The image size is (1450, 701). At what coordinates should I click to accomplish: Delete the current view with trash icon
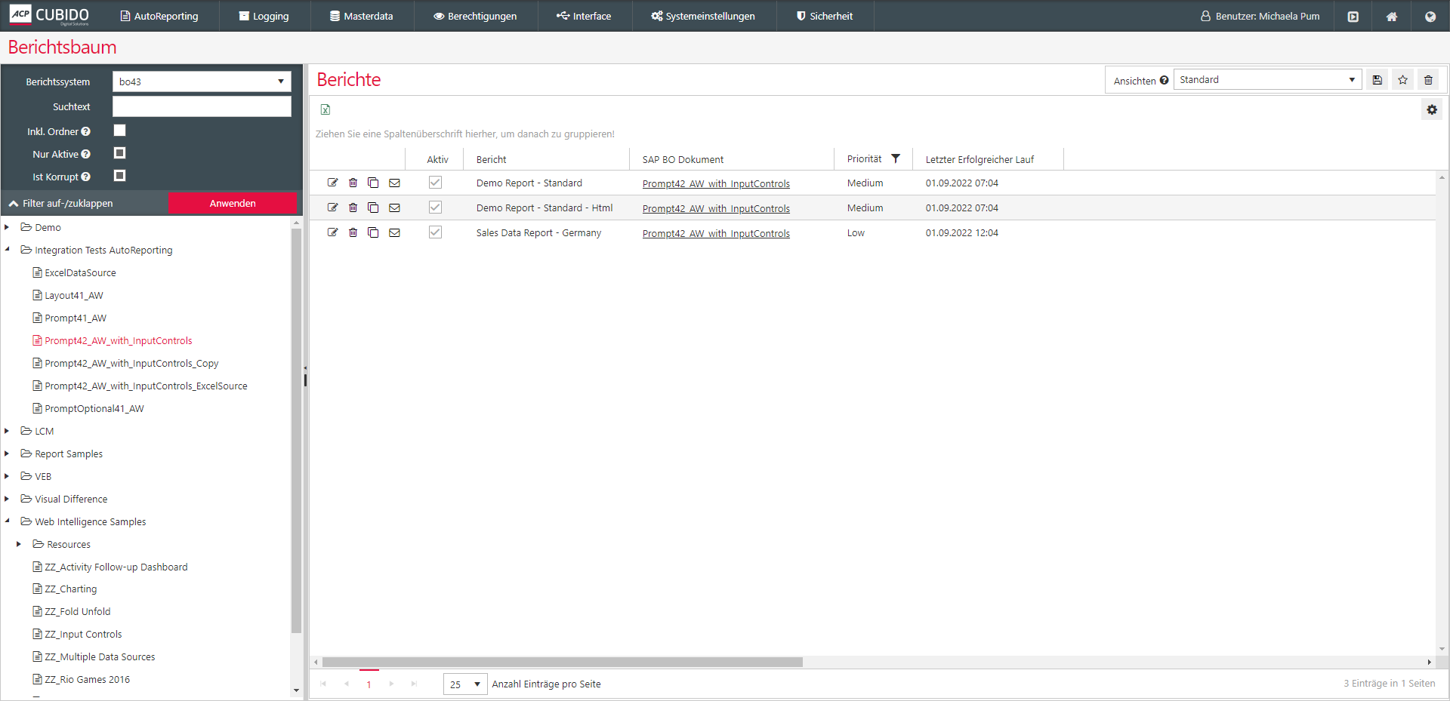click(x=1428, y=80)
